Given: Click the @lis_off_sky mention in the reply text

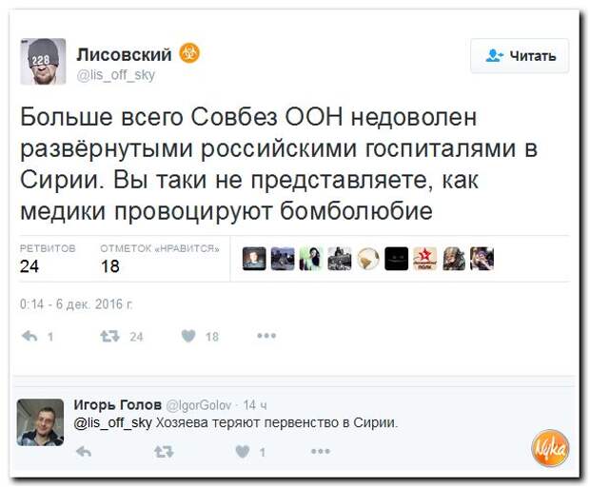Looking at the screenshot, I should [x=113, y=423].
